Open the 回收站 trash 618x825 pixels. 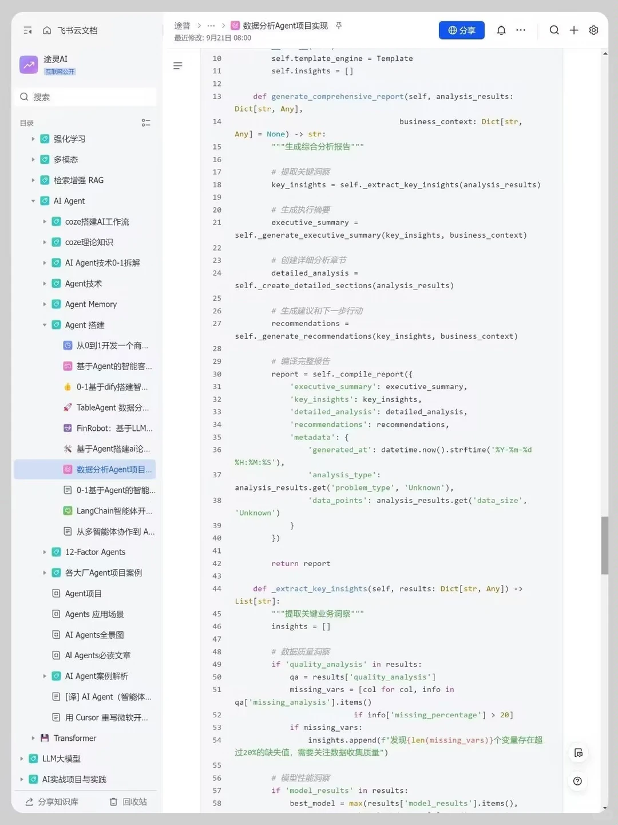[x=128, y=802]
